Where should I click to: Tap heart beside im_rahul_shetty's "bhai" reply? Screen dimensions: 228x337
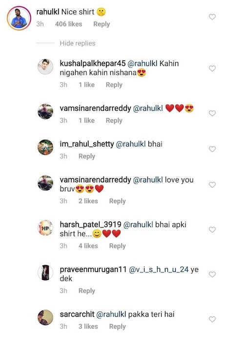pos(212,149)
